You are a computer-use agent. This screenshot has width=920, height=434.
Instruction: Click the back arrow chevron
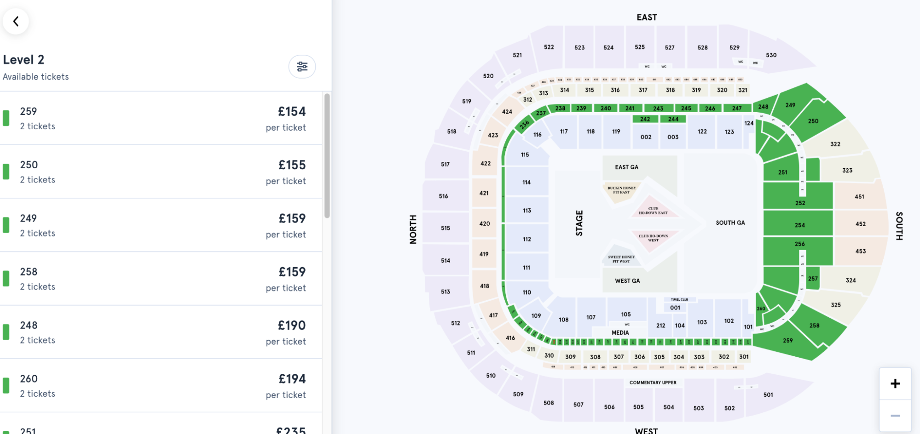coord(16,21)
